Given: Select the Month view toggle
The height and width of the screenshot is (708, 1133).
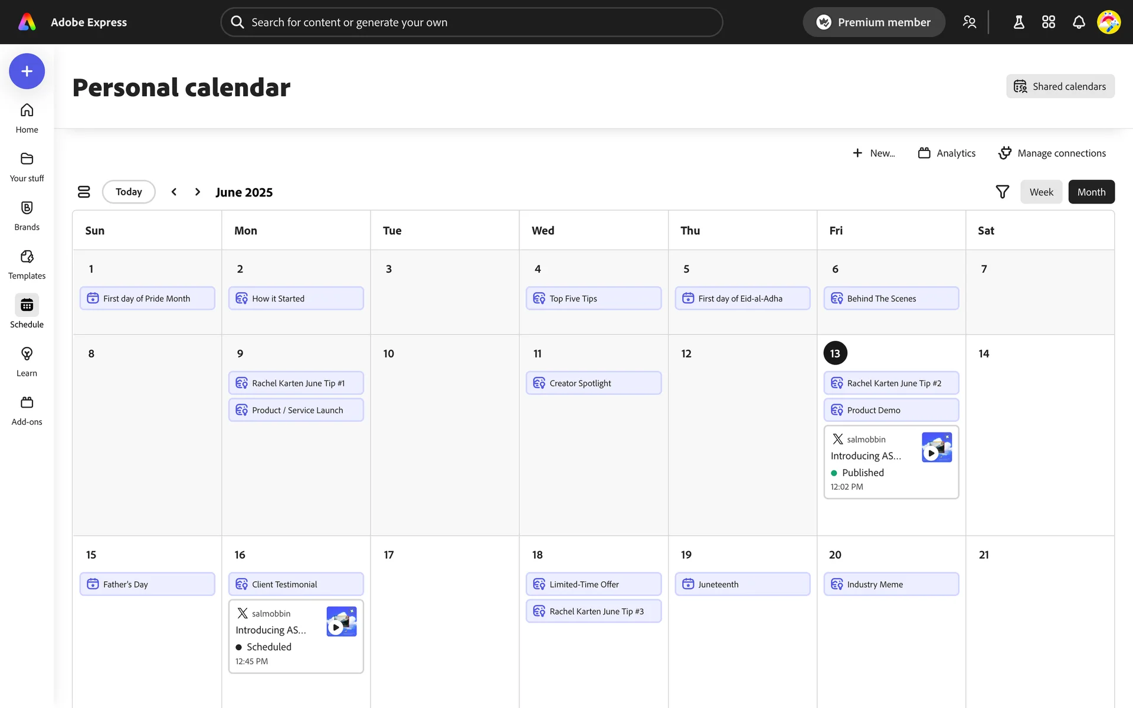Looking at the screenshot, I should click(x=1091, y=192).
